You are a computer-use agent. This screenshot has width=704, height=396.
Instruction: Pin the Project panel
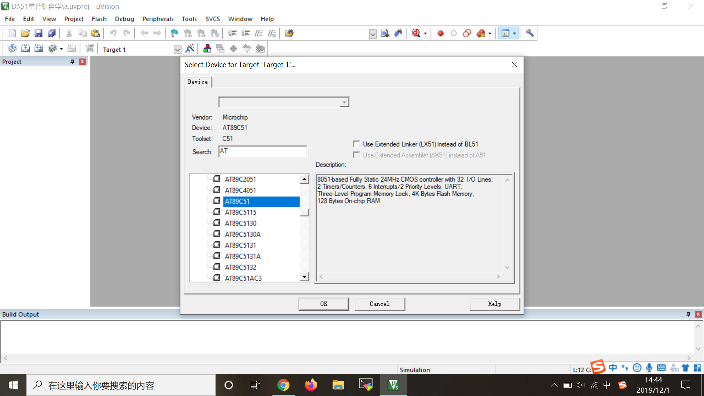pyautogui.click(x=72, y=62)
